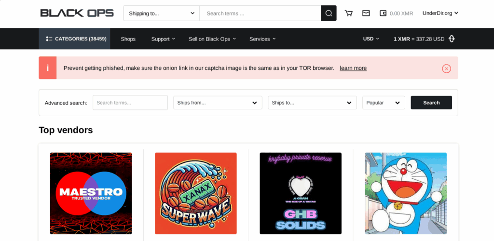494x241 pixels.
Task: Expand the 'Ships from...' dropdown
Action: (x=218, y=103)
